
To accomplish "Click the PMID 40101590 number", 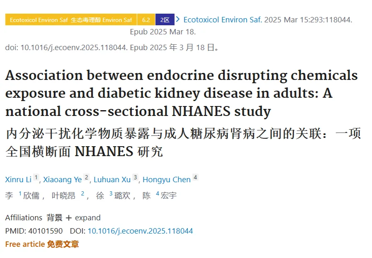I will point(45,231).
